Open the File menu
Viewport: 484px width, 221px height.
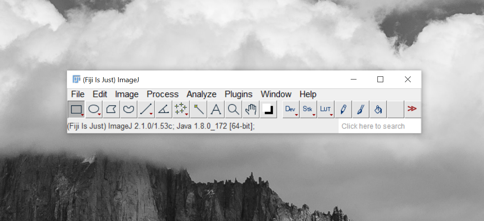[x=78, y=94]
